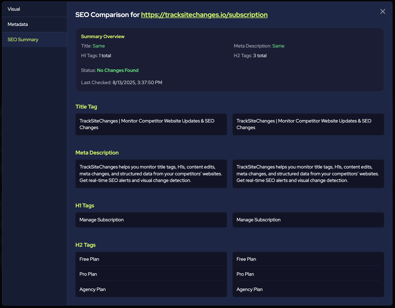The image size is (395, 308).
Task: Click Agency Plan in right H2 list
Action: pos(250,289)
